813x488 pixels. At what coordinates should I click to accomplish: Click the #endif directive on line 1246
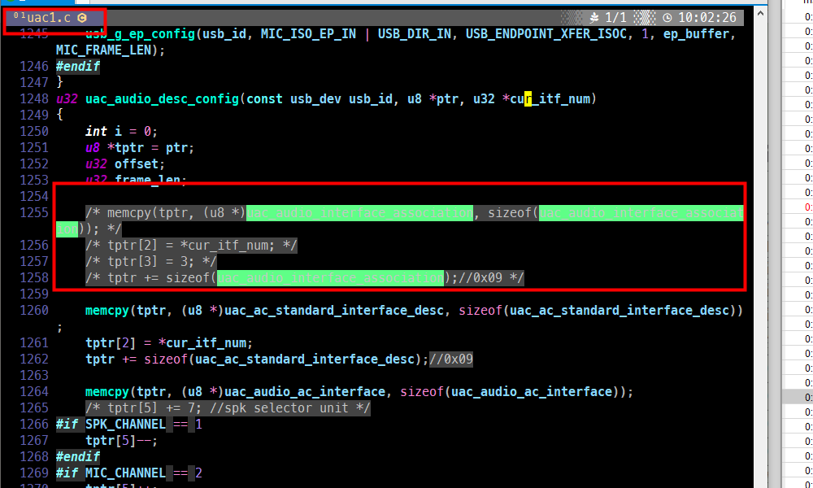point(78,67)
